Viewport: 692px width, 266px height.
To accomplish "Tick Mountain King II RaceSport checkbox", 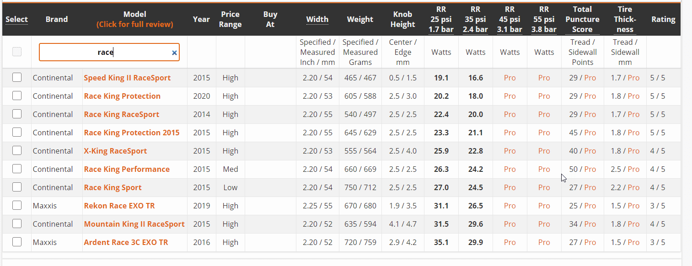I will (17, 223).
